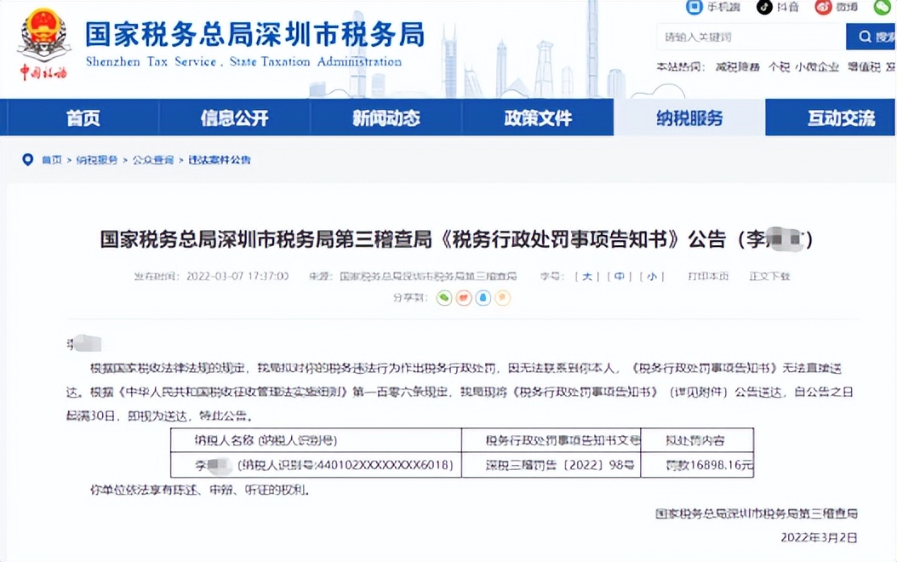
Task: Open the 信息公开 section menu
Action: pyautogui.click(x=232, y=118)
